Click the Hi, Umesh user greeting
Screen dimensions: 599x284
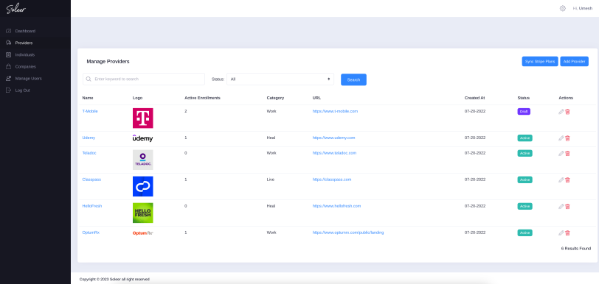[583, 8]
